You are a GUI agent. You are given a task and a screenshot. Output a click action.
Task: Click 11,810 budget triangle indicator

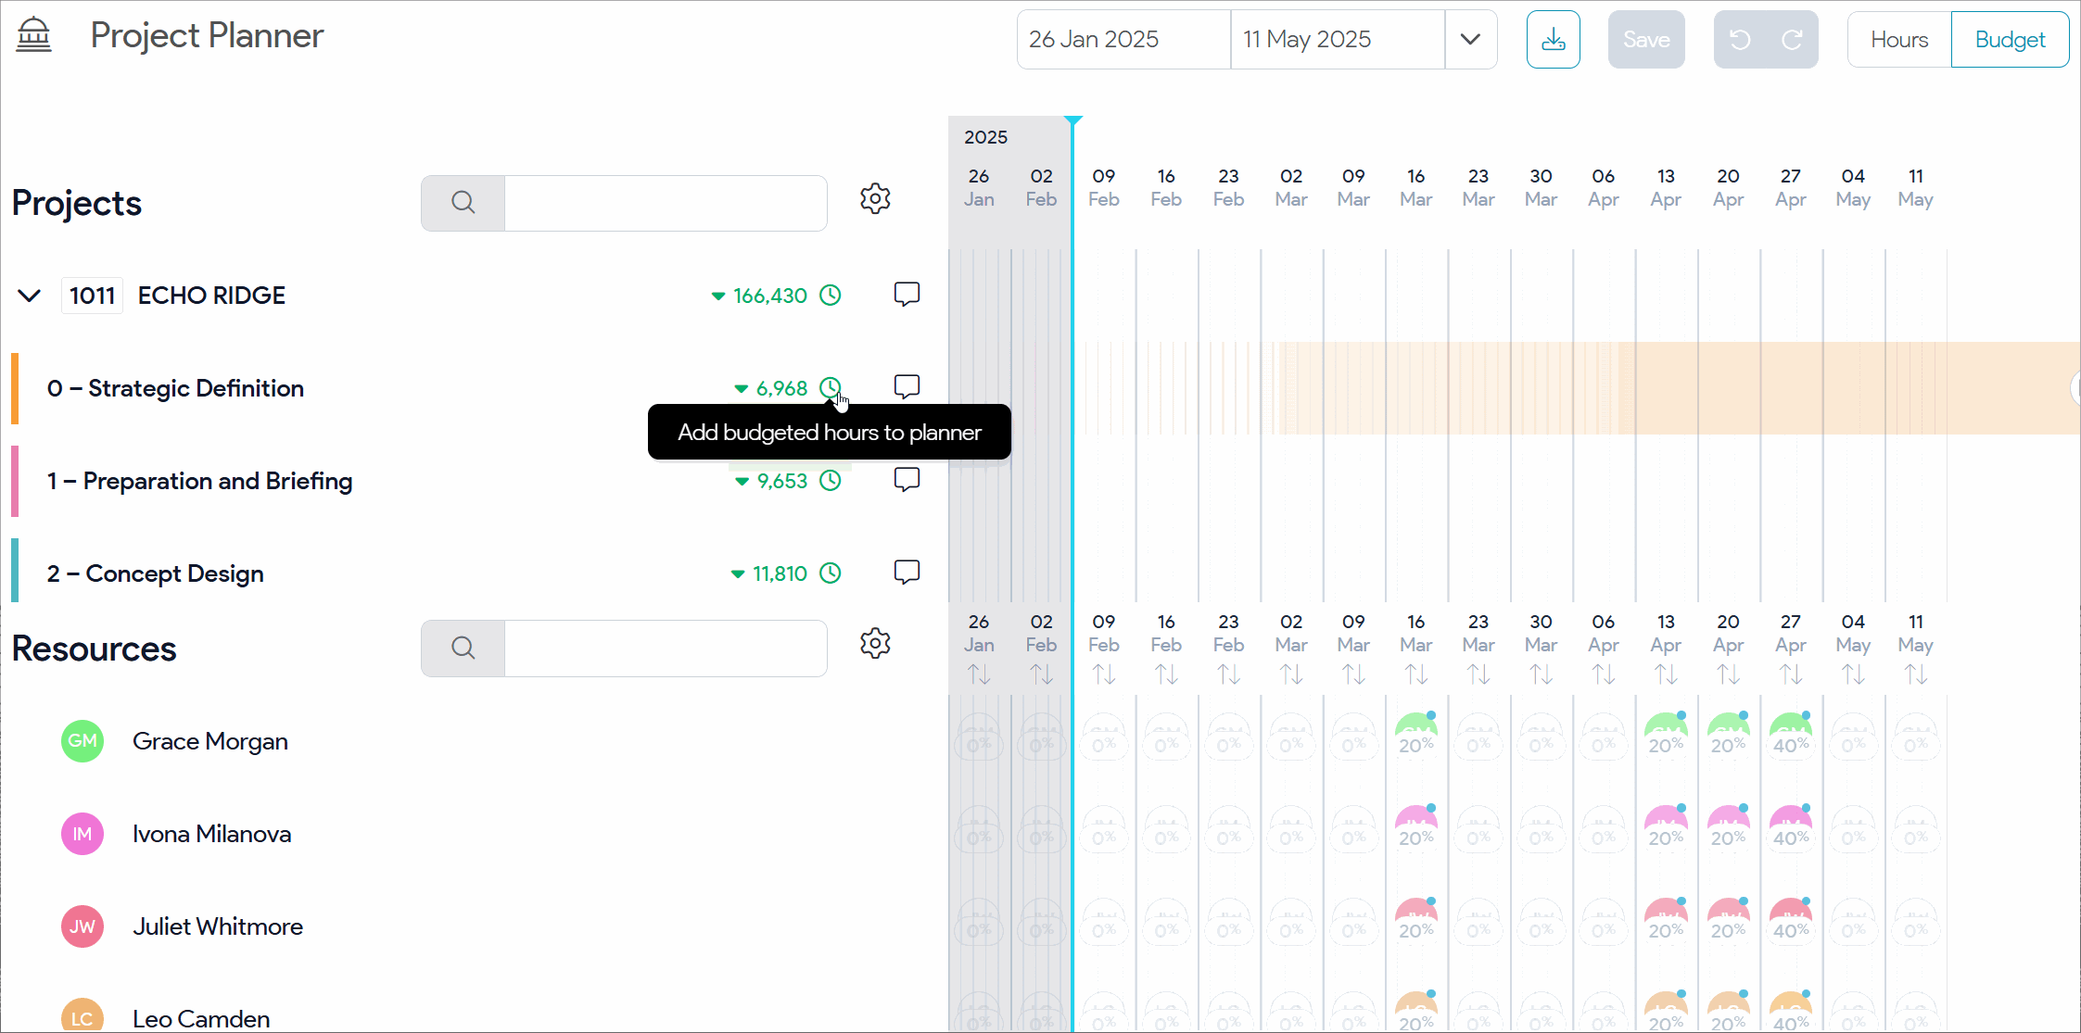tap(738, 574)
